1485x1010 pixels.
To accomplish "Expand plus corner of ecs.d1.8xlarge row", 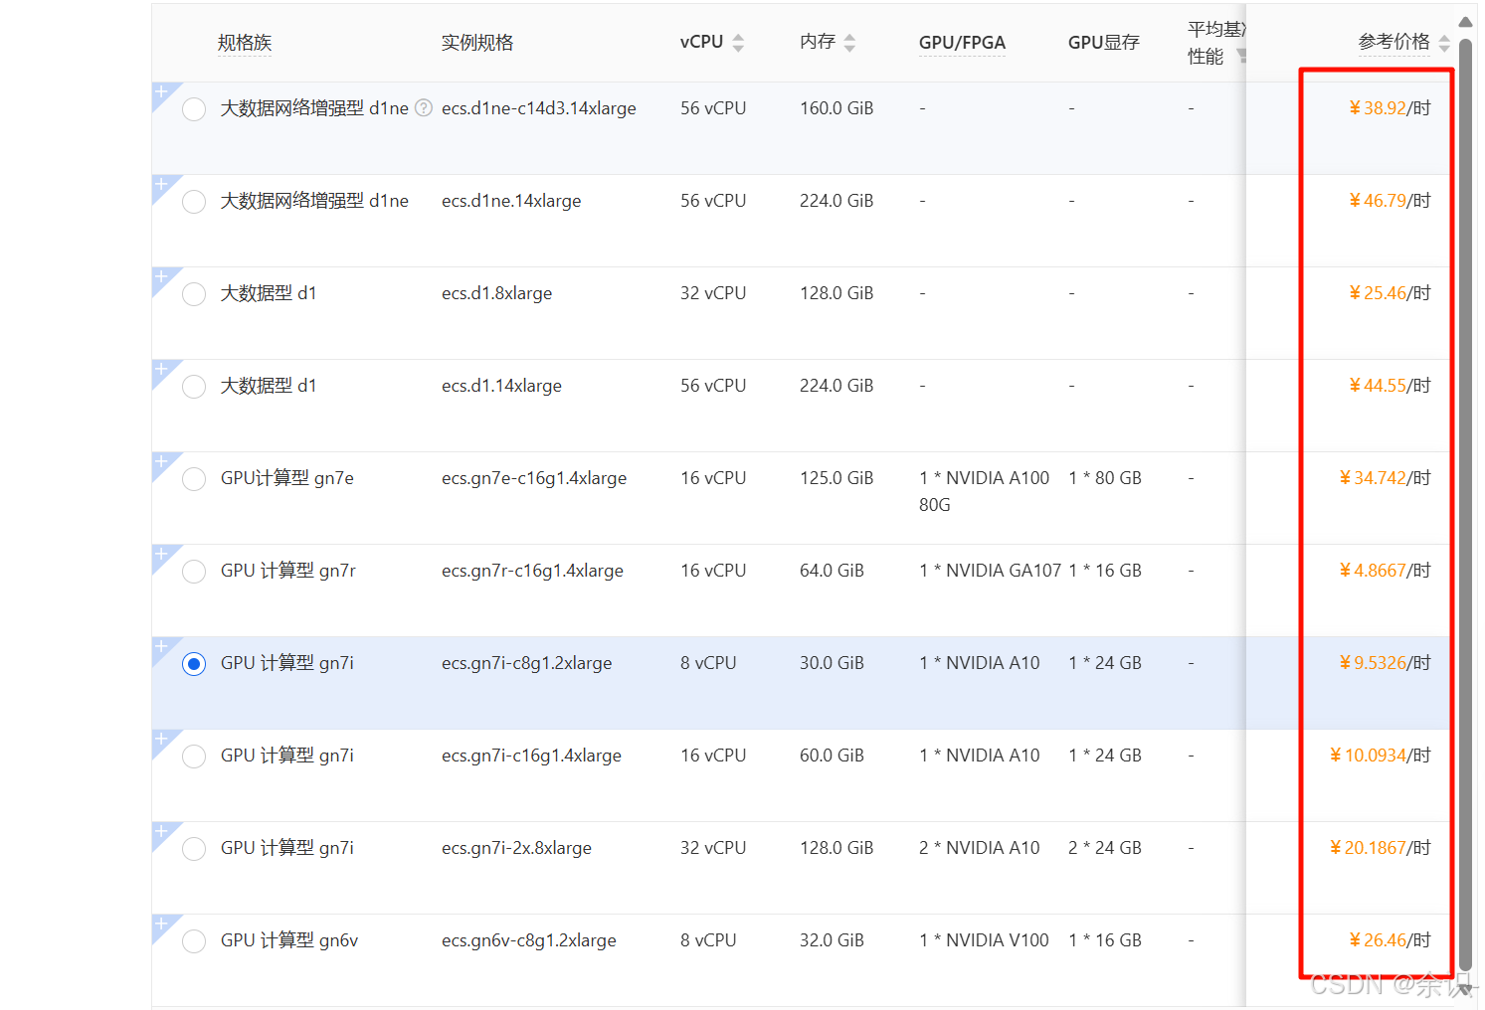I will point(161,276).
